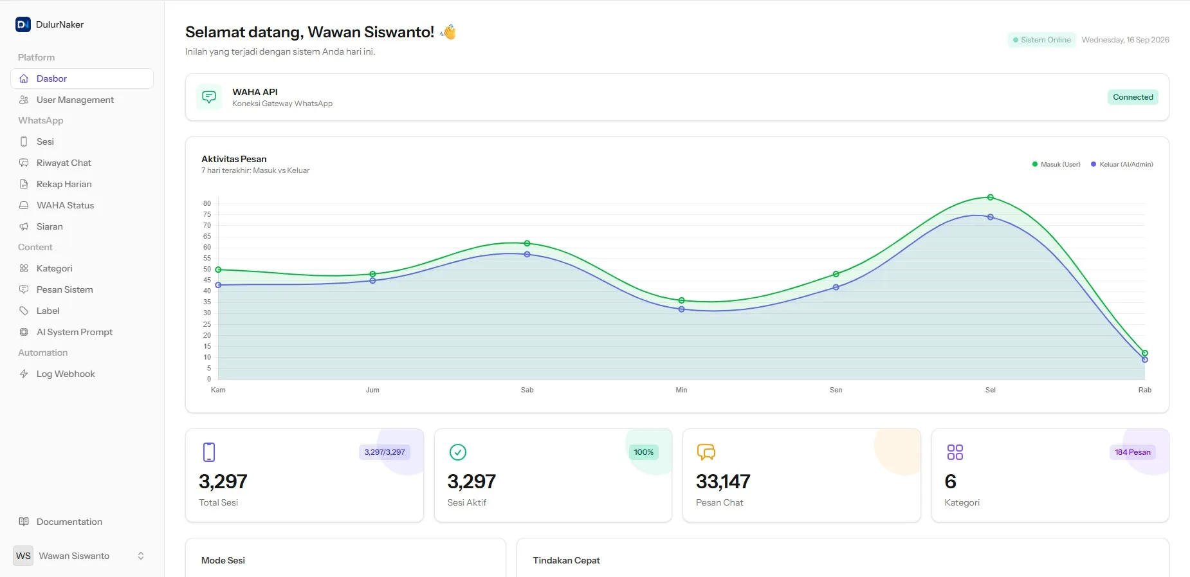Click the User Management people icon
The image size is (1190, 577).
(24, 100)
